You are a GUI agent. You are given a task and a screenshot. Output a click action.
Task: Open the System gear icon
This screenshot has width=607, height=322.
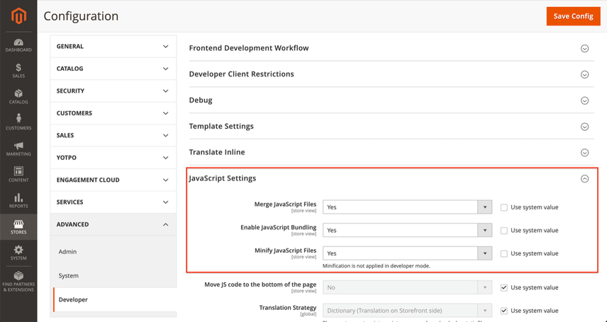tap(18, 253)
